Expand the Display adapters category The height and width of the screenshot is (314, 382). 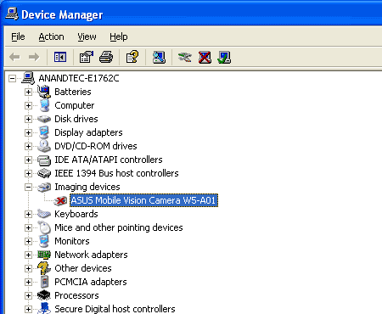click(28, 132)
